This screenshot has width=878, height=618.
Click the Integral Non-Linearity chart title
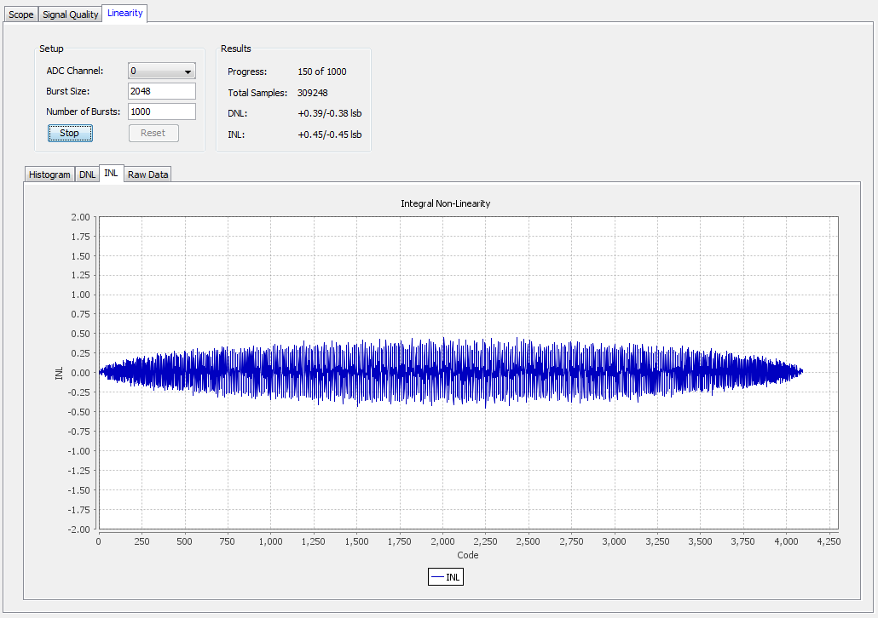tap(445, 204)
